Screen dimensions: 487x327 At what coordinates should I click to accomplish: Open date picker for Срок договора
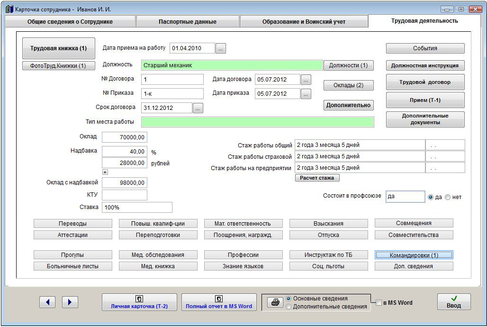click(198, 108)
